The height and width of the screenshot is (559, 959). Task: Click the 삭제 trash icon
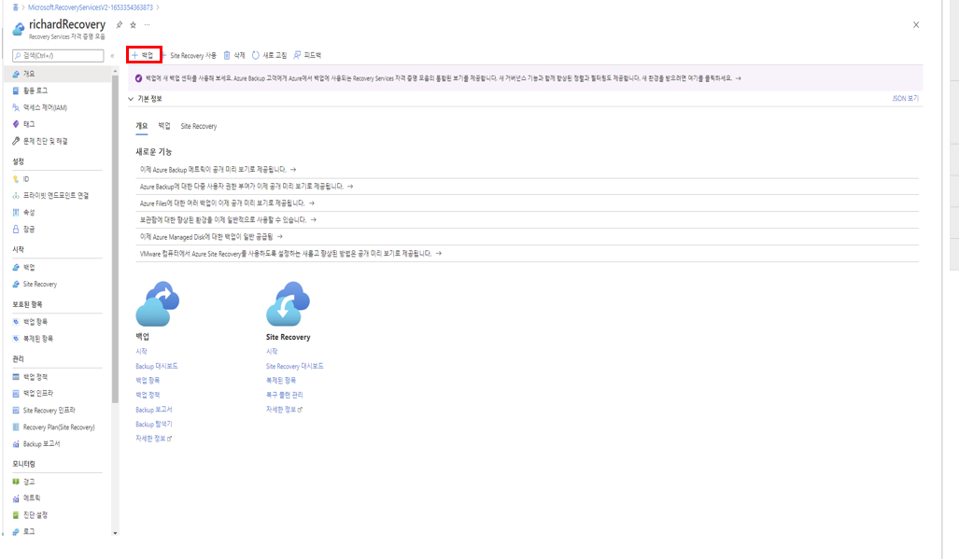[227, 56]
